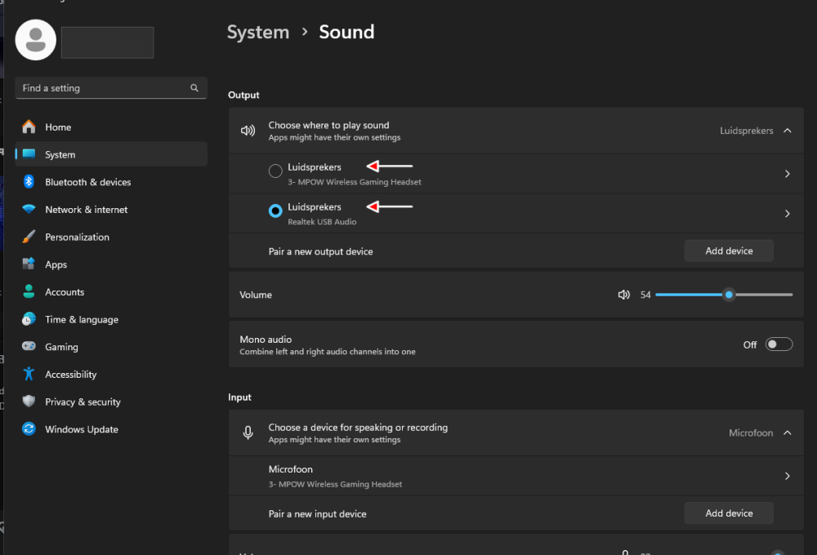Pair a new output device via Add device
This screenshot has height=555, width=817.
pyautogui.click(x=728, y=251)
